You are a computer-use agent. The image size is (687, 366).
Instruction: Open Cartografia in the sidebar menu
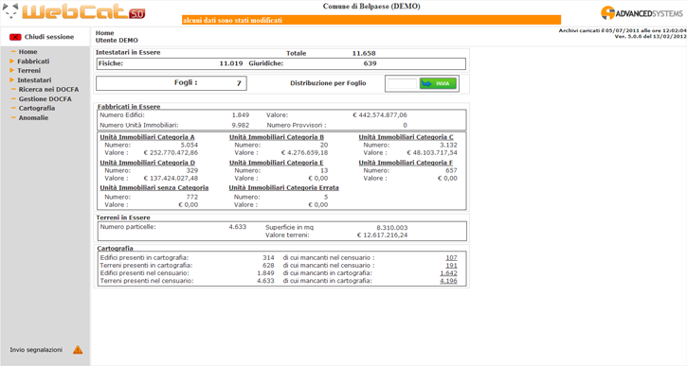coord(37,108)
